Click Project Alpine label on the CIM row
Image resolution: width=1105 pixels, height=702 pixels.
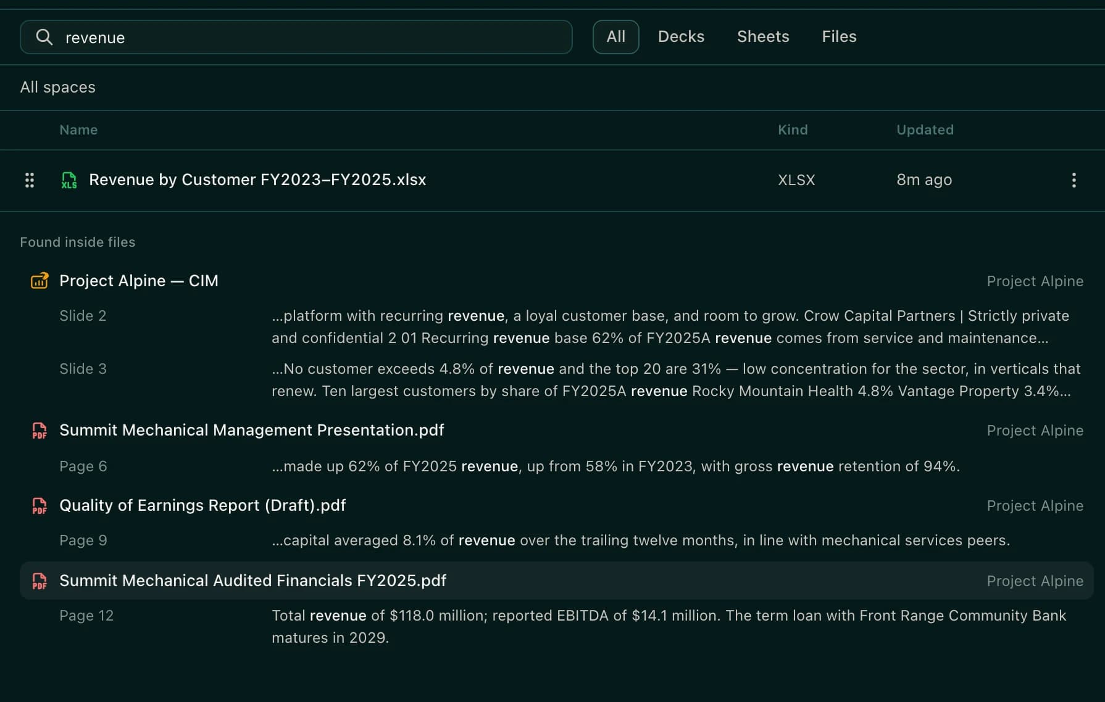[x=1035, y=281]
